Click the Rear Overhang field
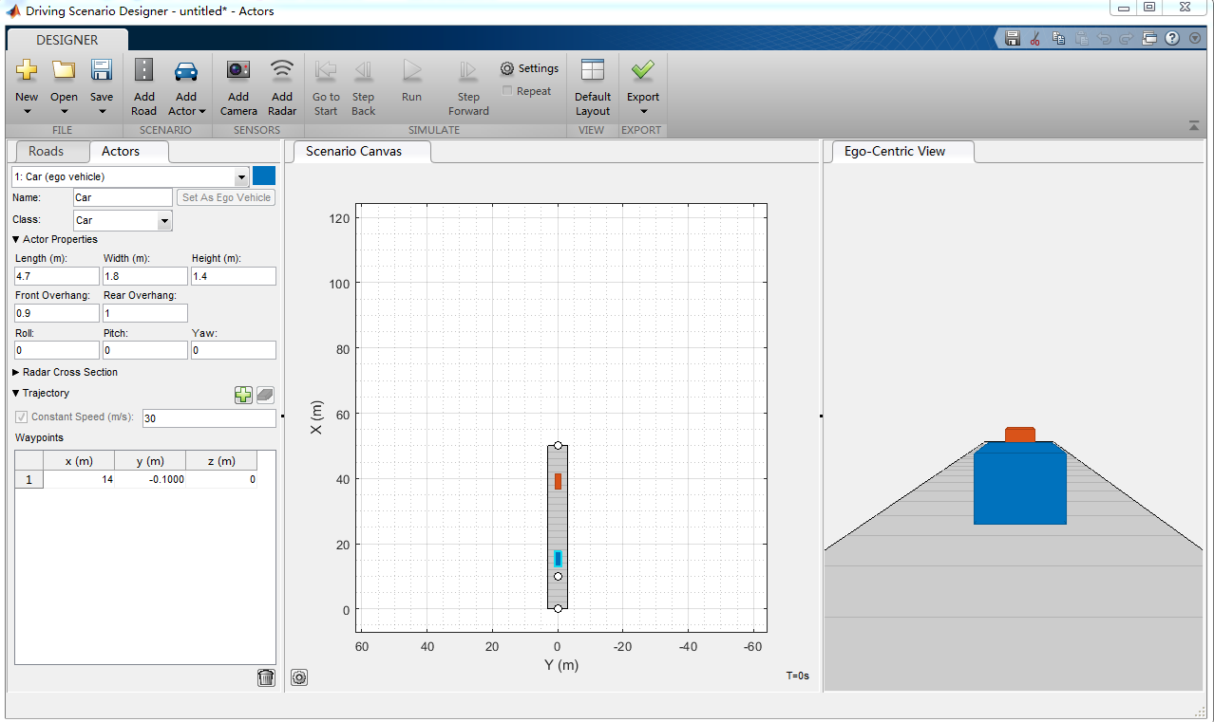 pos(145,313)
